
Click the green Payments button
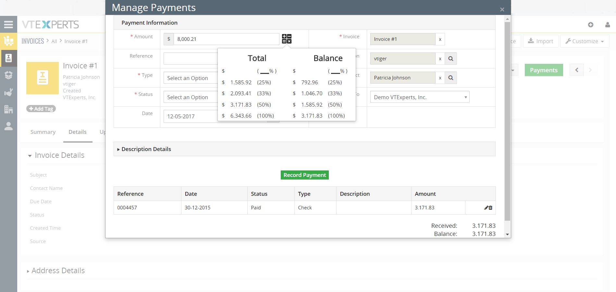point(544,70)
